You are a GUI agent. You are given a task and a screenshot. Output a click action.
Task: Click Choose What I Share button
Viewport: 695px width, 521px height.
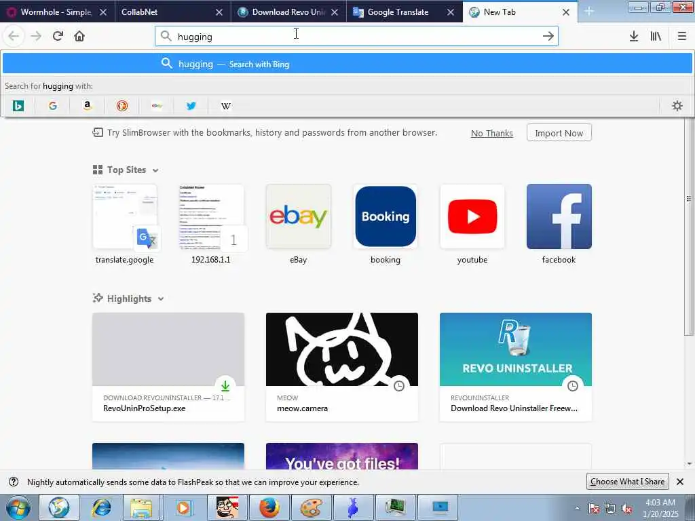(x=627, y=482)
